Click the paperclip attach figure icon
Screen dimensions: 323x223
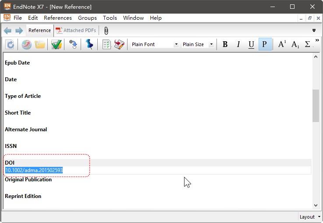106,31
